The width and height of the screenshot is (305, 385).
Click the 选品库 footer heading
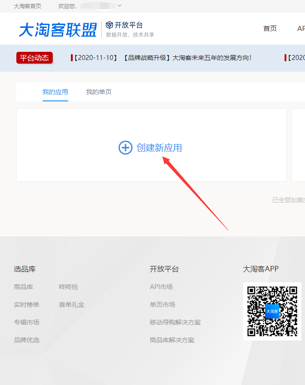coord(25,269)
